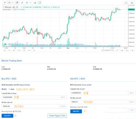
Task: Expand the dropdown arrow beside the indicators icon
Action: [x=31, y=3]
